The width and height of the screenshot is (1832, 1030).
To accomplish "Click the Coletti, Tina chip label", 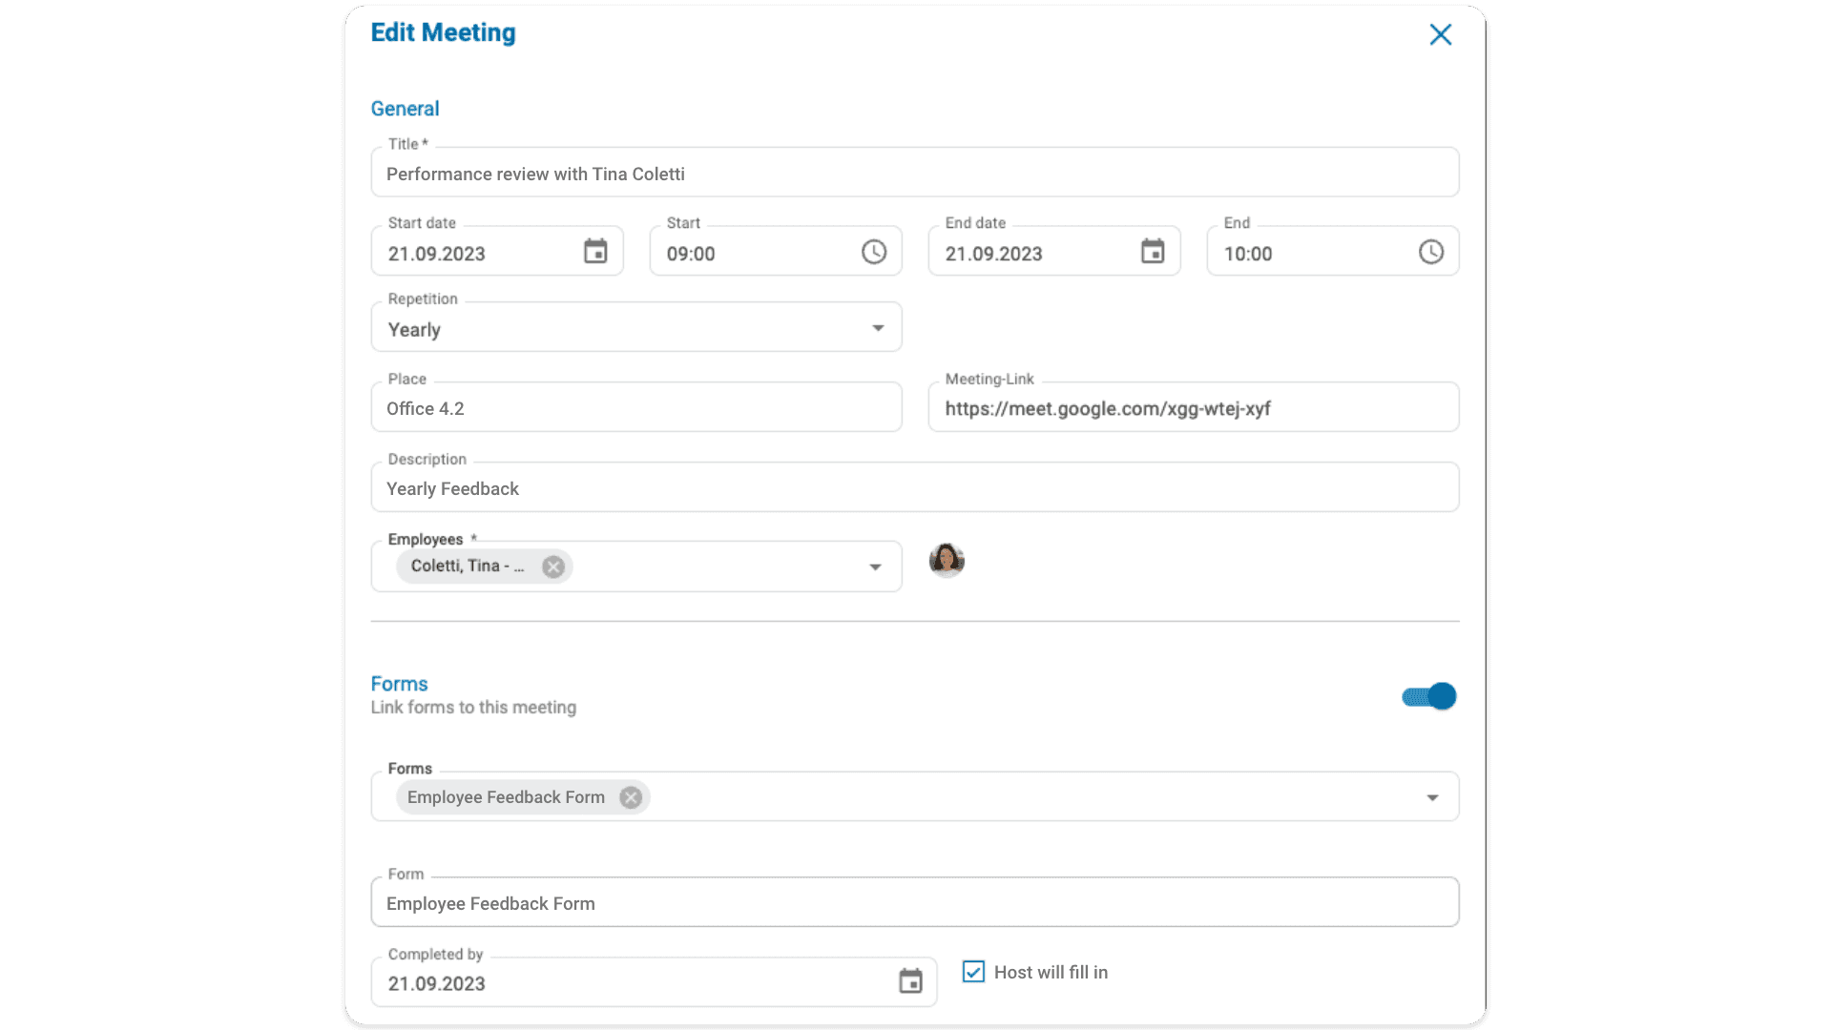I will tap(468, 566).
